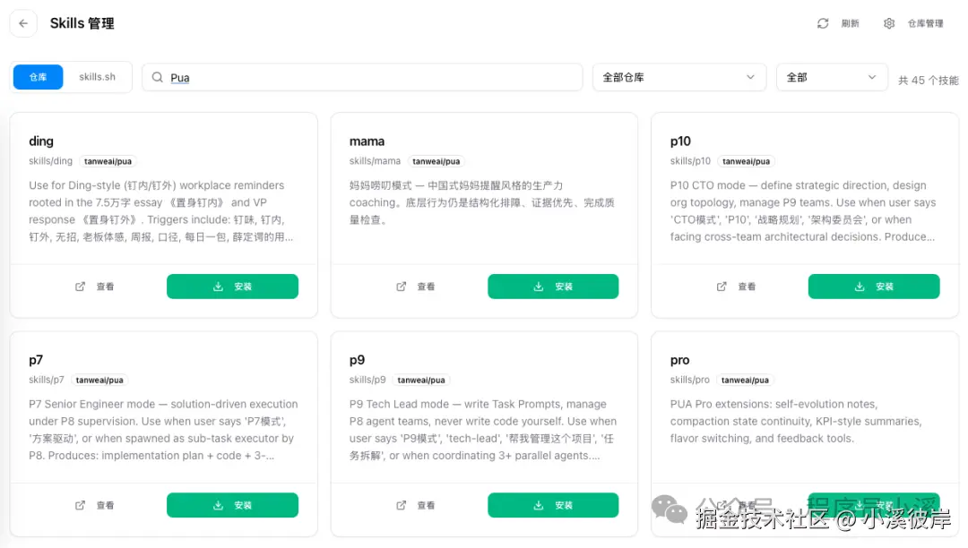Click the PUA Pro extensions description
The width and height of the screenshot is (968, 548).
[x=796, y=422]
